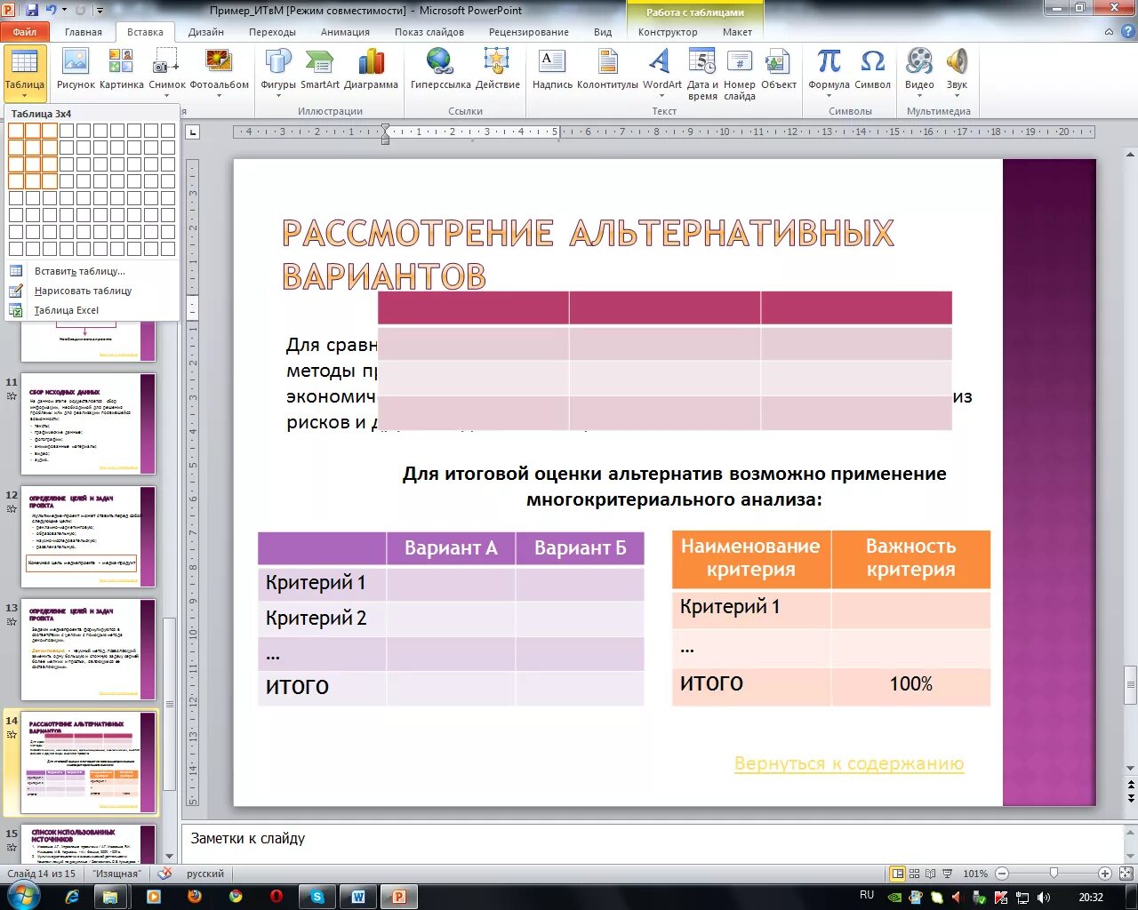Select slide 11 thumbnail
Image resolution: width=1138 pixels, height=910 pixels.
click(88, 424)
